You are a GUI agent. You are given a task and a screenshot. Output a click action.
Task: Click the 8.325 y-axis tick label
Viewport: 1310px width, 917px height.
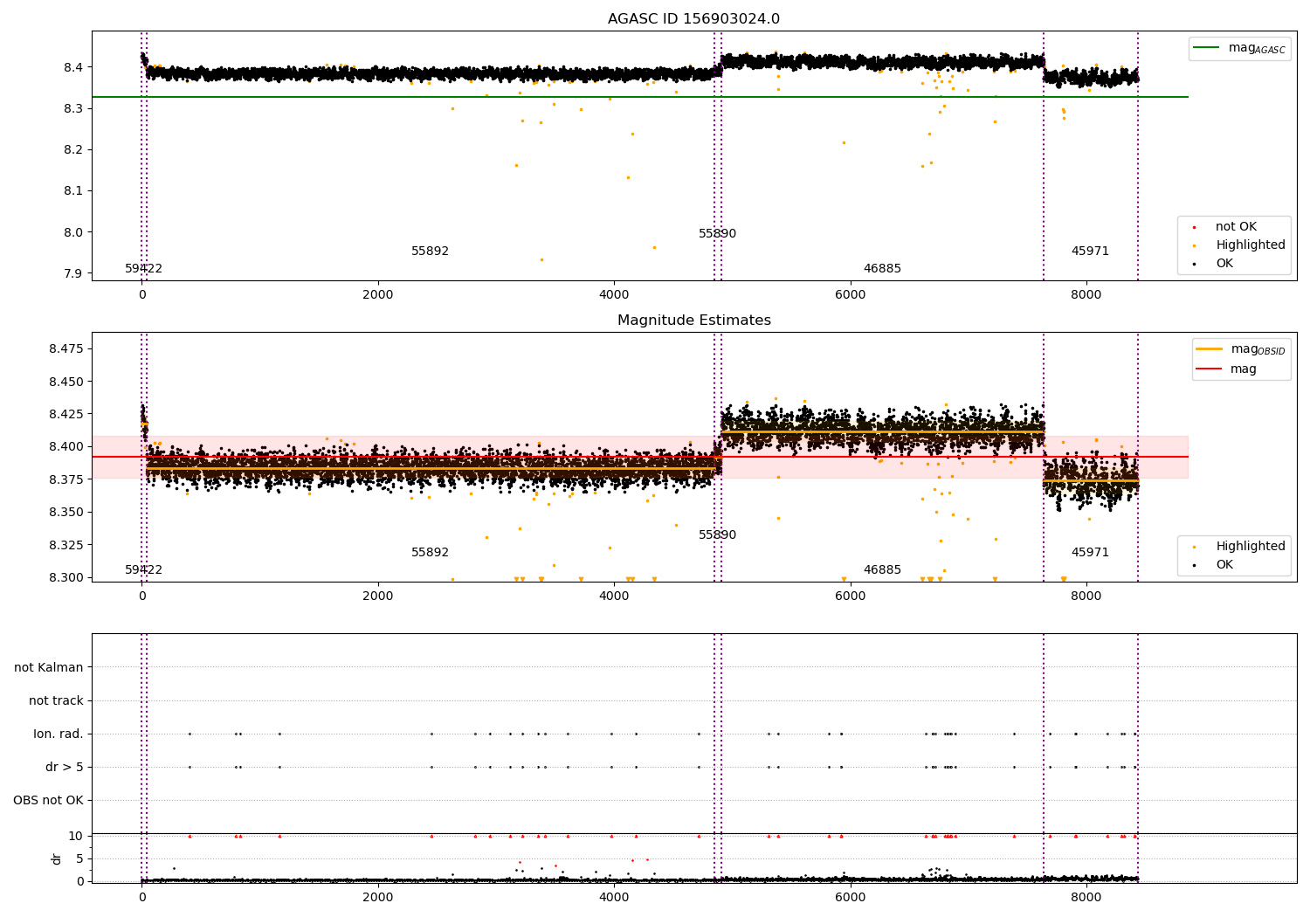66,545
